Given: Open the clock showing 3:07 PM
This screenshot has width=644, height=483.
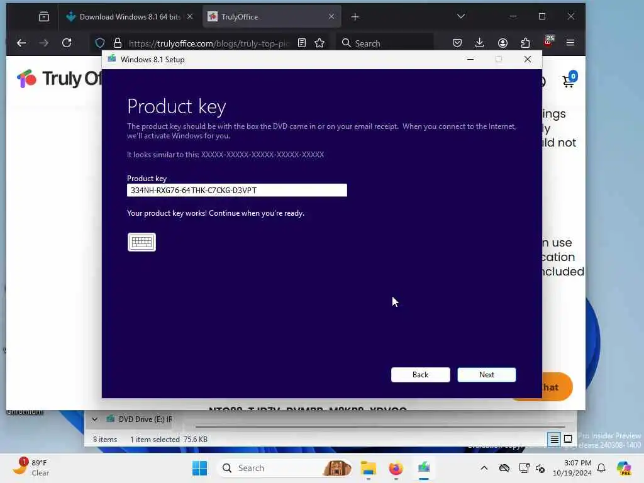Looking at the screenshot, I should tap(572, 468).
